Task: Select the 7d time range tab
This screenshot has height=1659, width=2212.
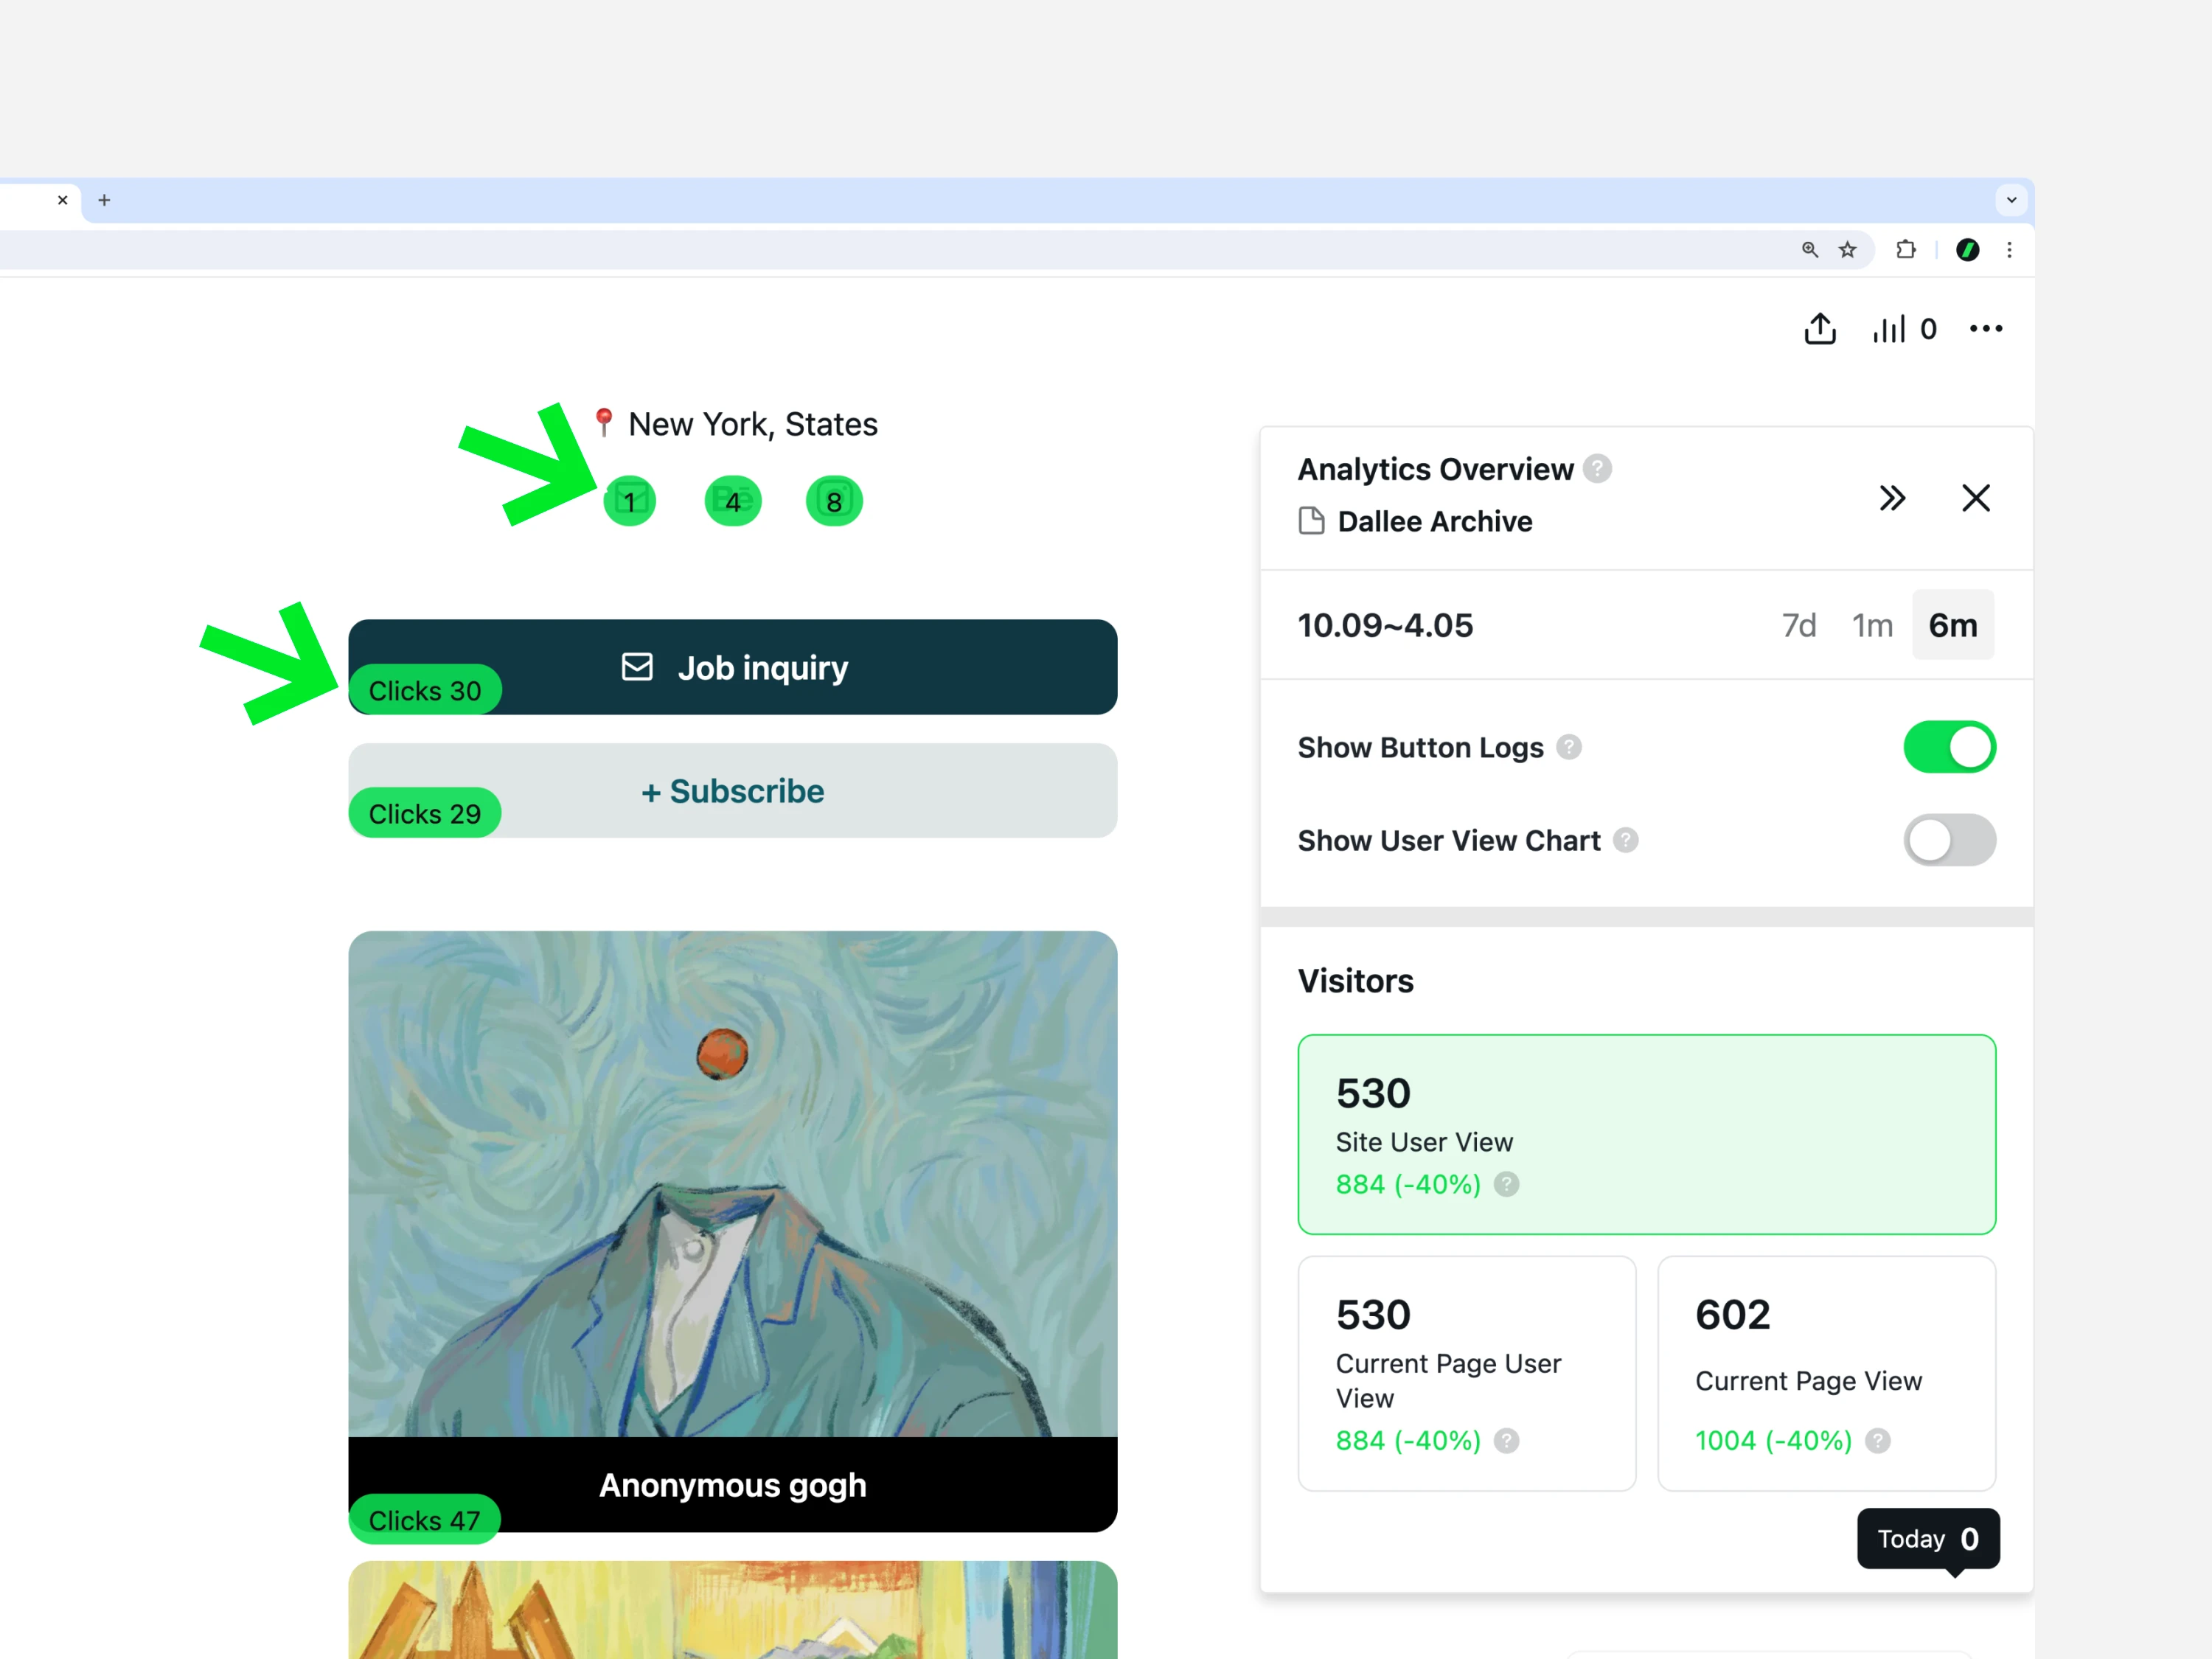Action: pos(1798,625)
